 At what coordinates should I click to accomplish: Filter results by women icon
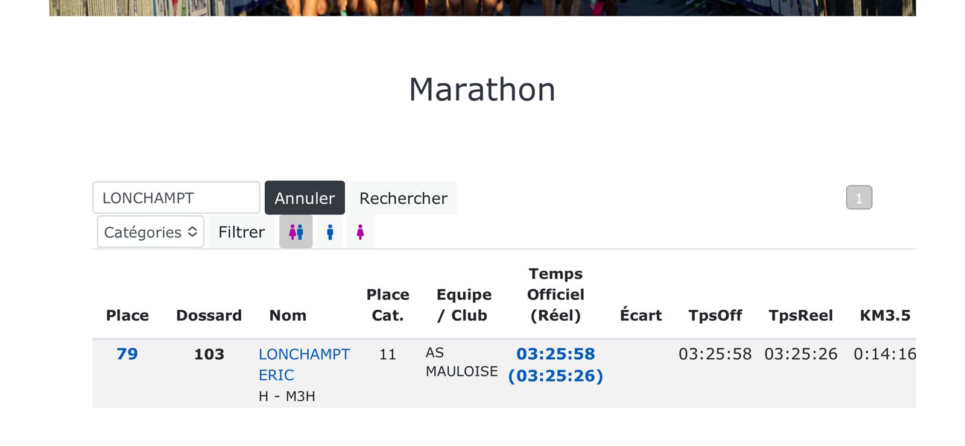360,232
